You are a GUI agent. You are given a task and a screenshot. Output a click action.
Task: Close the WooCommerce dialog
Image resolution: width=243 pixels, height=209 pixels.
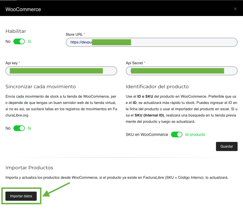coord(235,9)
